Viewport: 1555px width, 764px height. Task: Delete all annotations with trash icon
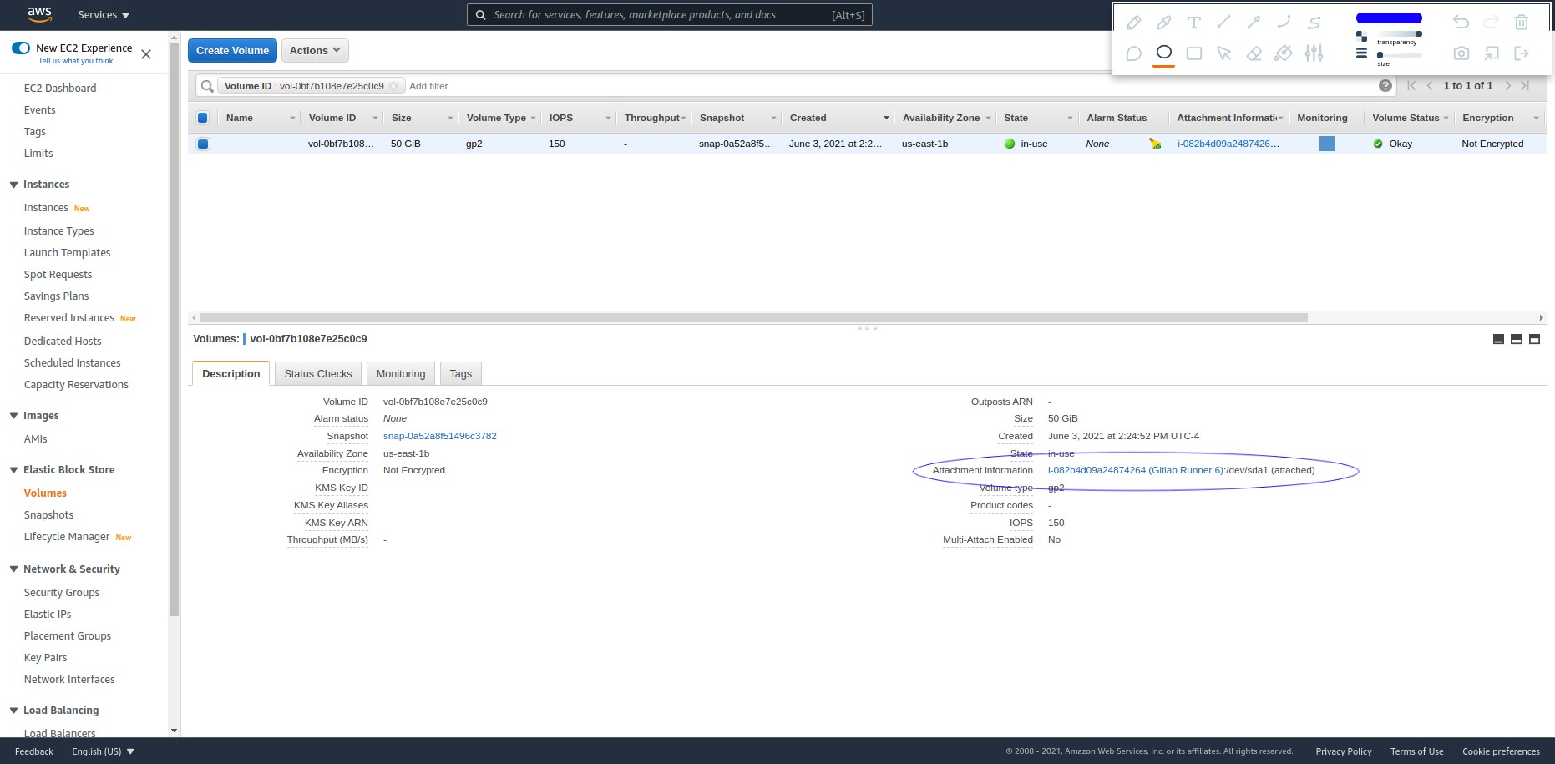pos(1522,23)
